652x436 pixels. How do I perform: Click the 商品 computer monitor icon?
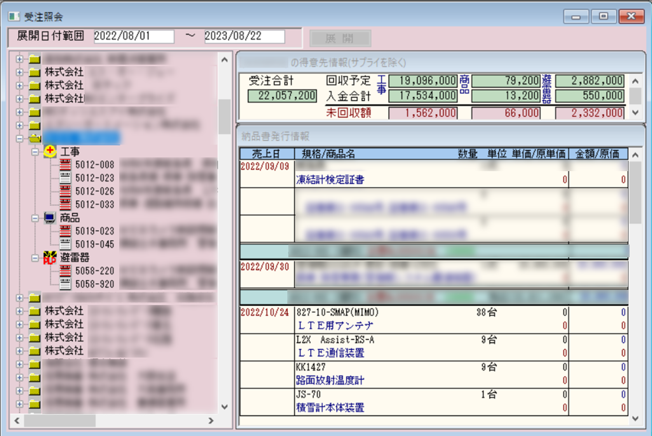(x=50, y=217)
